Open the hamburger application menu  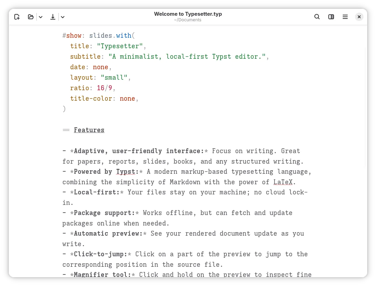345,16
